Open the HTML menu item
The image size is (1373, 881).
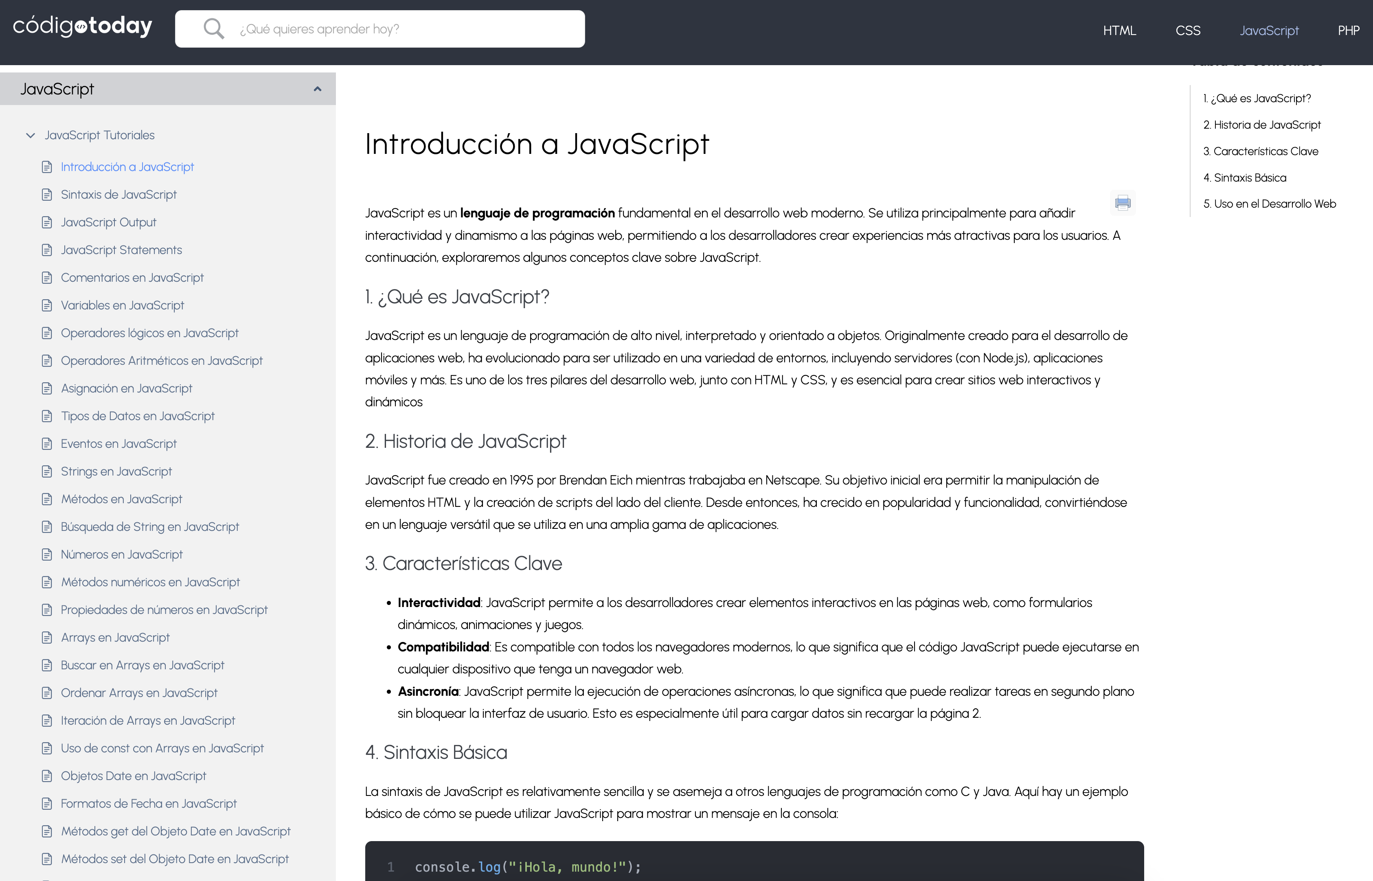(1119, 30)
